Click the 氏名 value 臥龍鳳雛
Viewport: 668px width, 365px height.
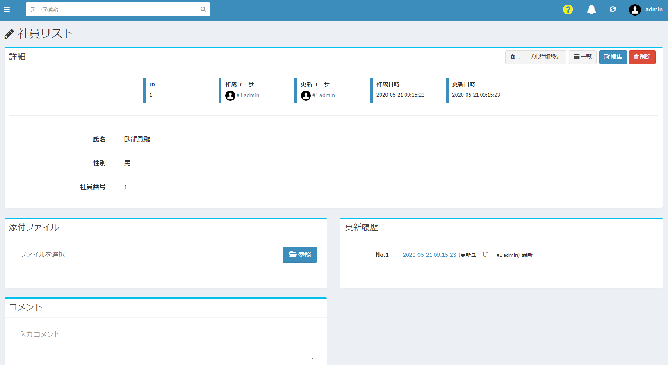[137, 139]
